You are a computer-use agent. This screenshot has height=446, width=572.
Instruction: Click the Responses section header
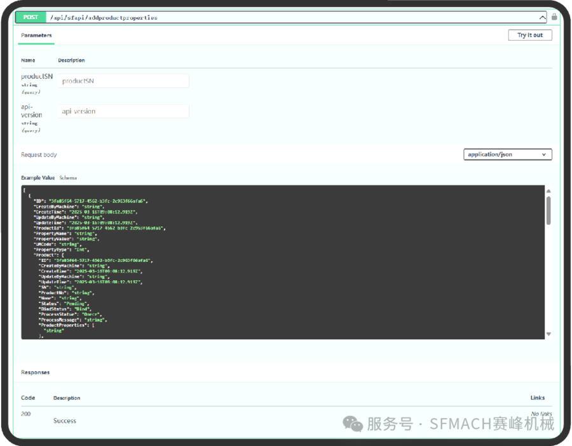(36, 372)
